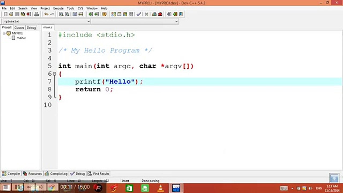Open the View menu
Viewport: 343px width, 193px height.
click(x=34, y=8)
